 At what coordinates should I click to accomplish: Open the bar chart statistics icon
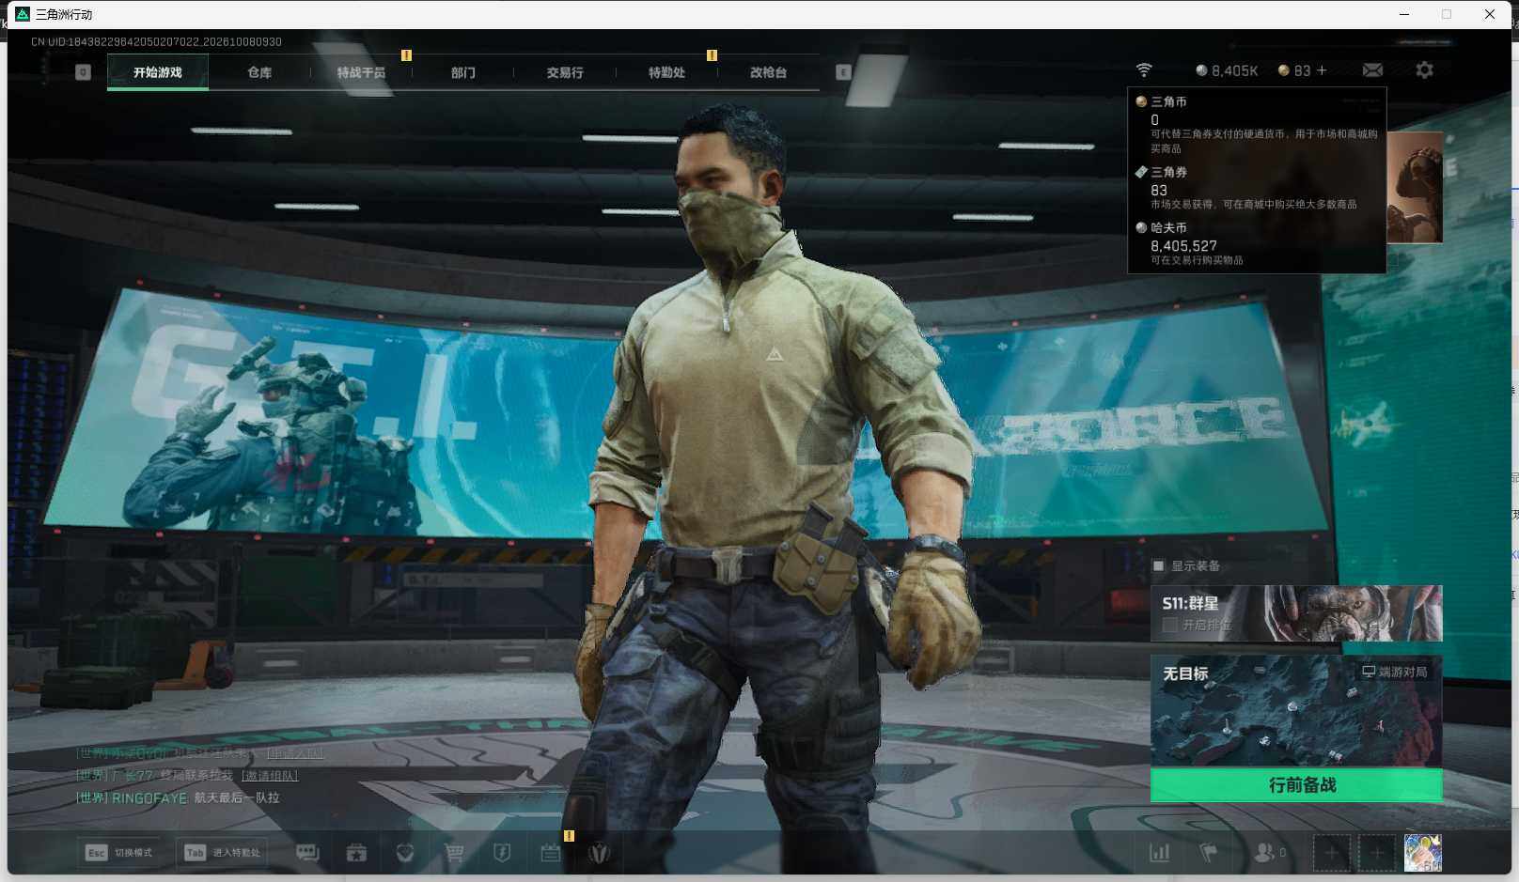click(x=1160, y=853)
